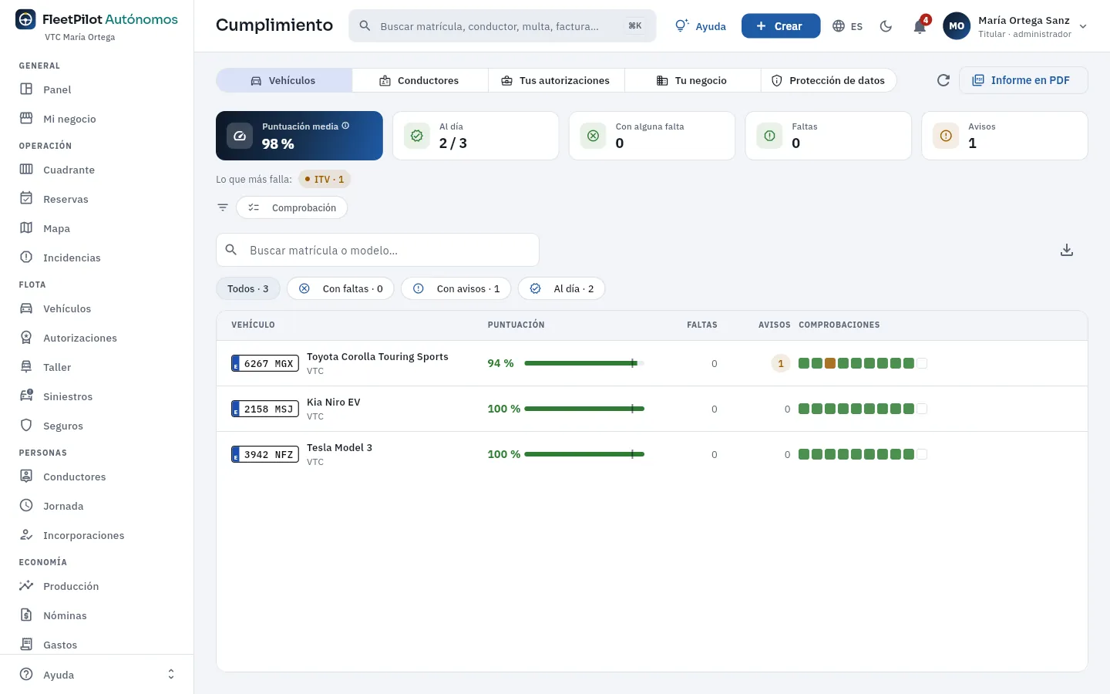Image resolution: width=1110 pixels, height=694 pixels.
Task: Refresh the compliance data
Action: [943, 80]
